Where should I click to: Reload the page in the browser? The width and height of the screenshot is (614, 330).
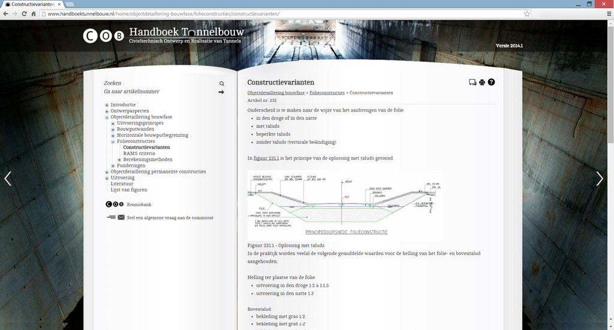(23, 13)
